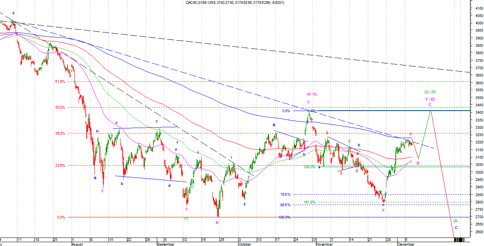Select the red 50.0% Fibonacci level label

click(x=60, y=107)
